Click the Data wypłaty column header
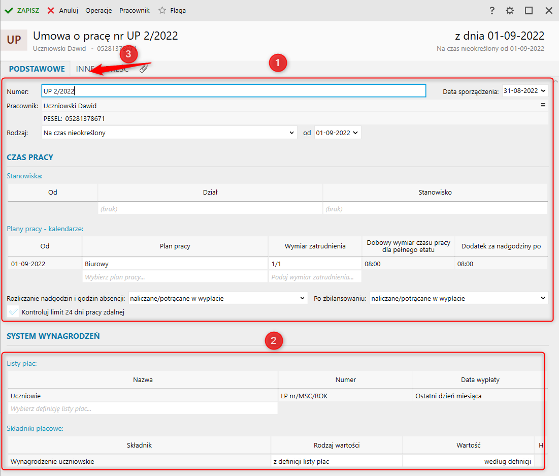Screen dimensions: 559x476 (480, 379)
